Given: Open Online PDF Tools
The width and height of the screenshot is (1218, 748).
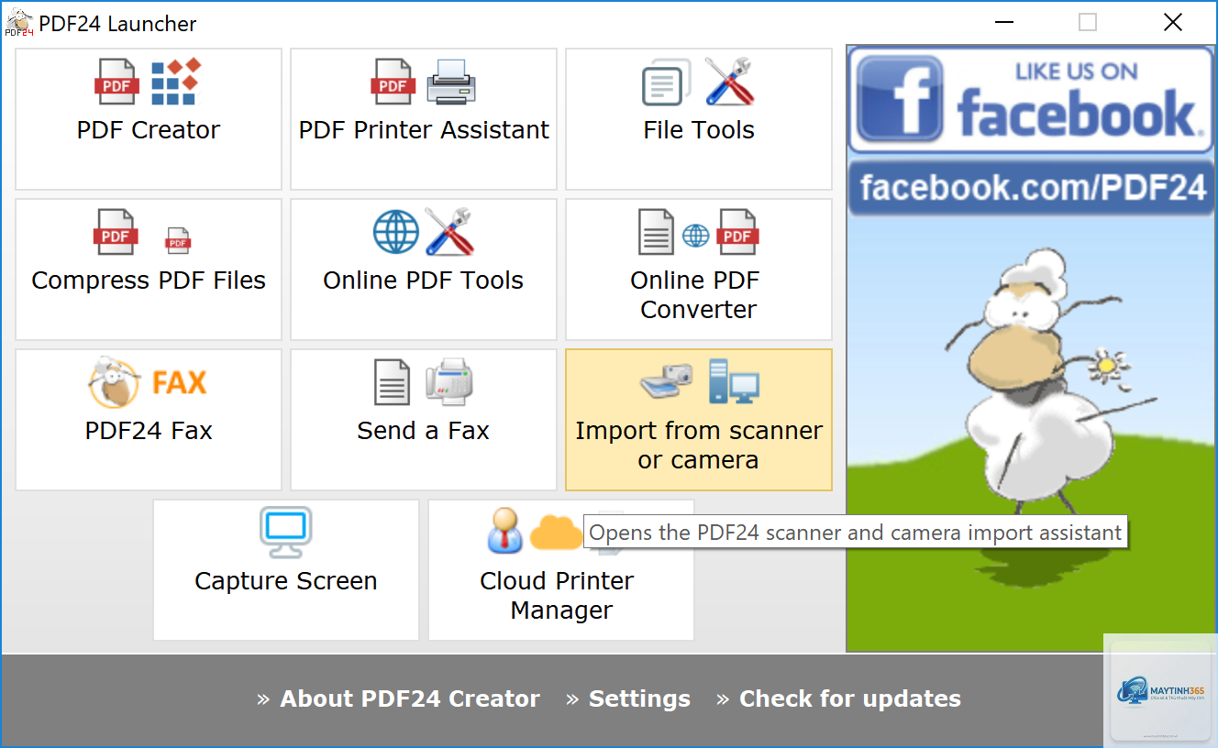Looking at the screenshot, I should (x=424, y=269).
